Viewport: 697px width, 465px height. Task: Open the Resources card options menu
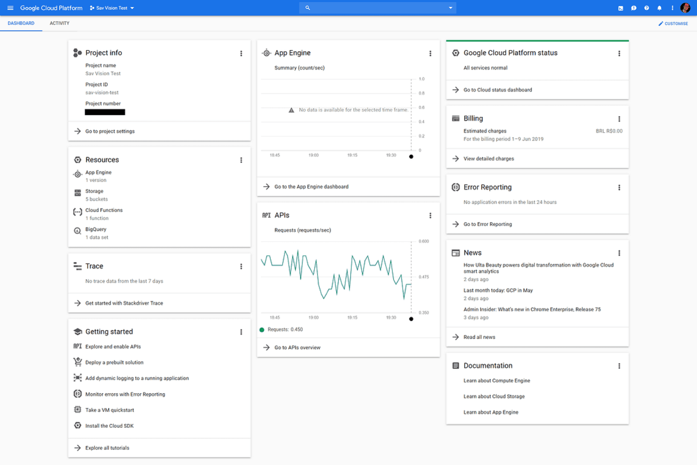241,160
